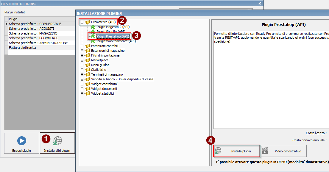329x172 pixels.
Task: Select Vendita al banco driver category
Action: [122, 79]
